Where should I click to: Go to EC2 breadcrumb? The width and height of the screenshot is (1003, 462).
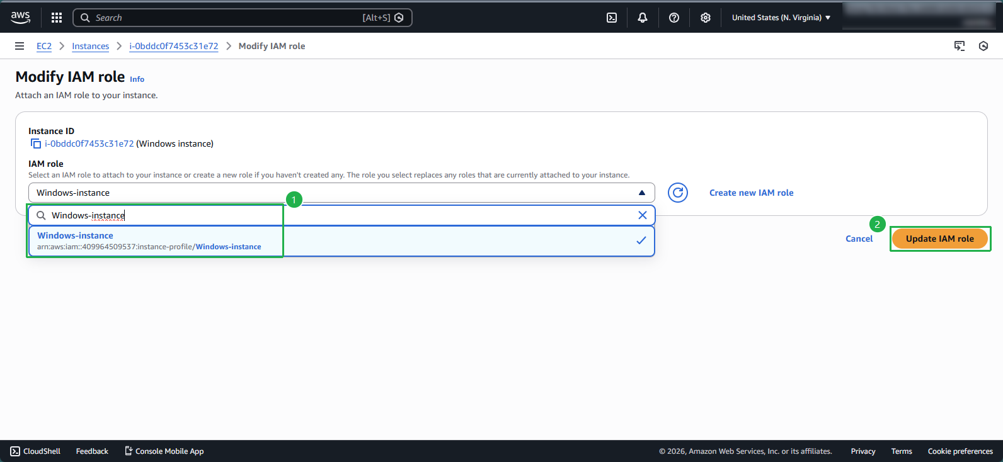tap(44, 46)
